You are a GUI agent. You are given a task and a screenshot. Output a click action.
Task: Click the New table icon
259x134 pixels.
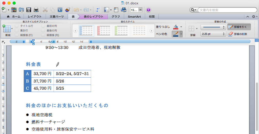tap(7, 28)
